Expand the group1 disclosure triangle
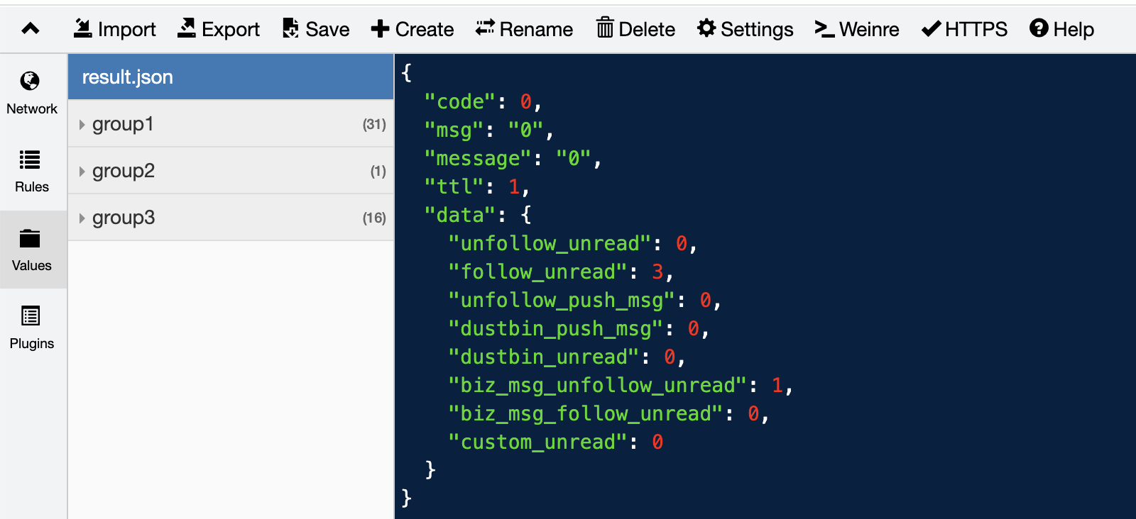This screenshot has height=519, width=1136. pyautogui.click(x=82, y=125)
